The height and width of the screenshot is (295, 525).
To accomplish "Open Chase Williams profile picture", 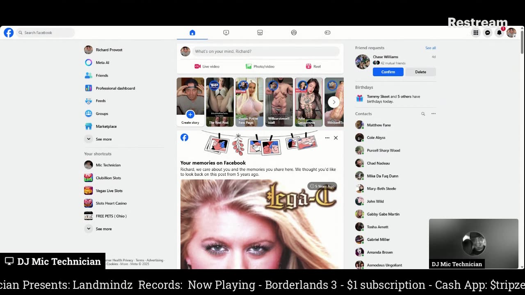I will 363,62.
